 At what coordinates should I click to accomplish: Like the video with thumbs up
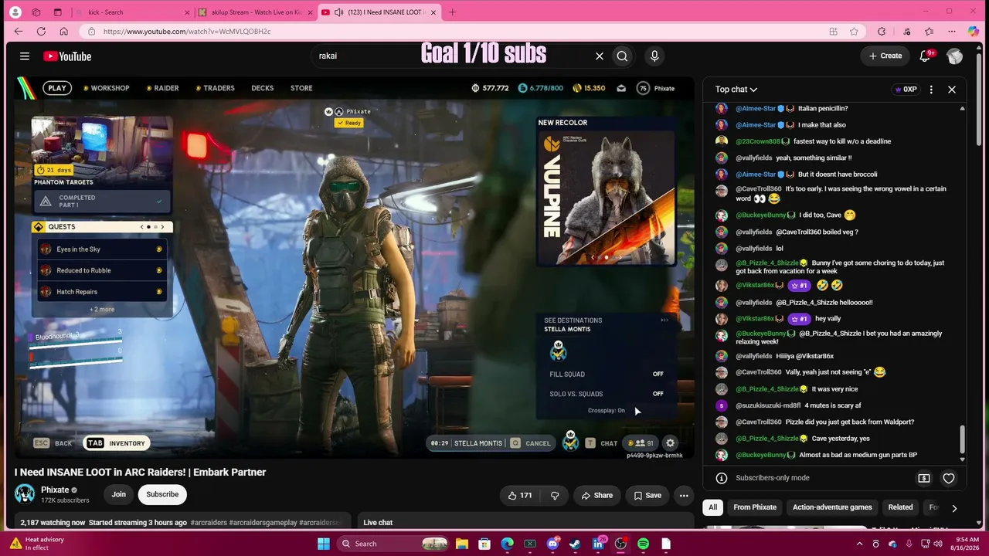[x=520, y=495]
